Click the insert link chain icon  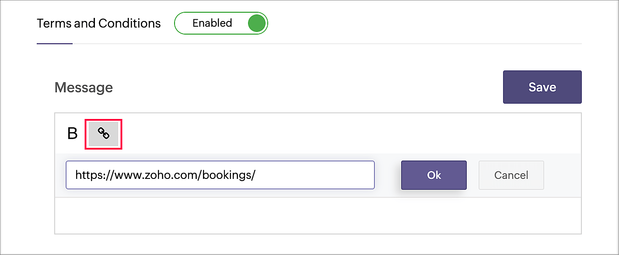tap(103, 134)
